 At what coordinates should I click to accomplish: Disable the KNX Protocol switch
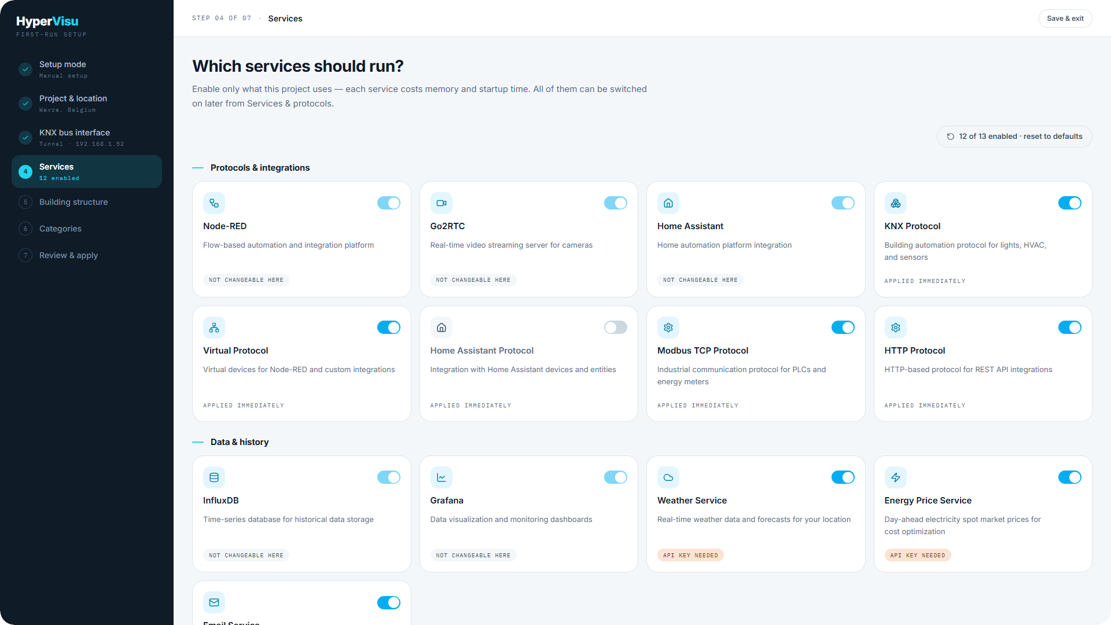pos(1070,203)
